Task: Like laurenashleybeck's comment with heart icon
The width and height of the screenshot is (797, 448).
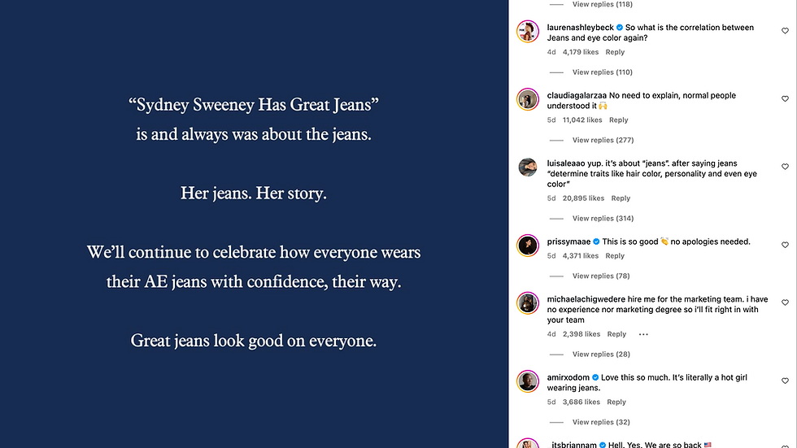Action: (785, 31)
